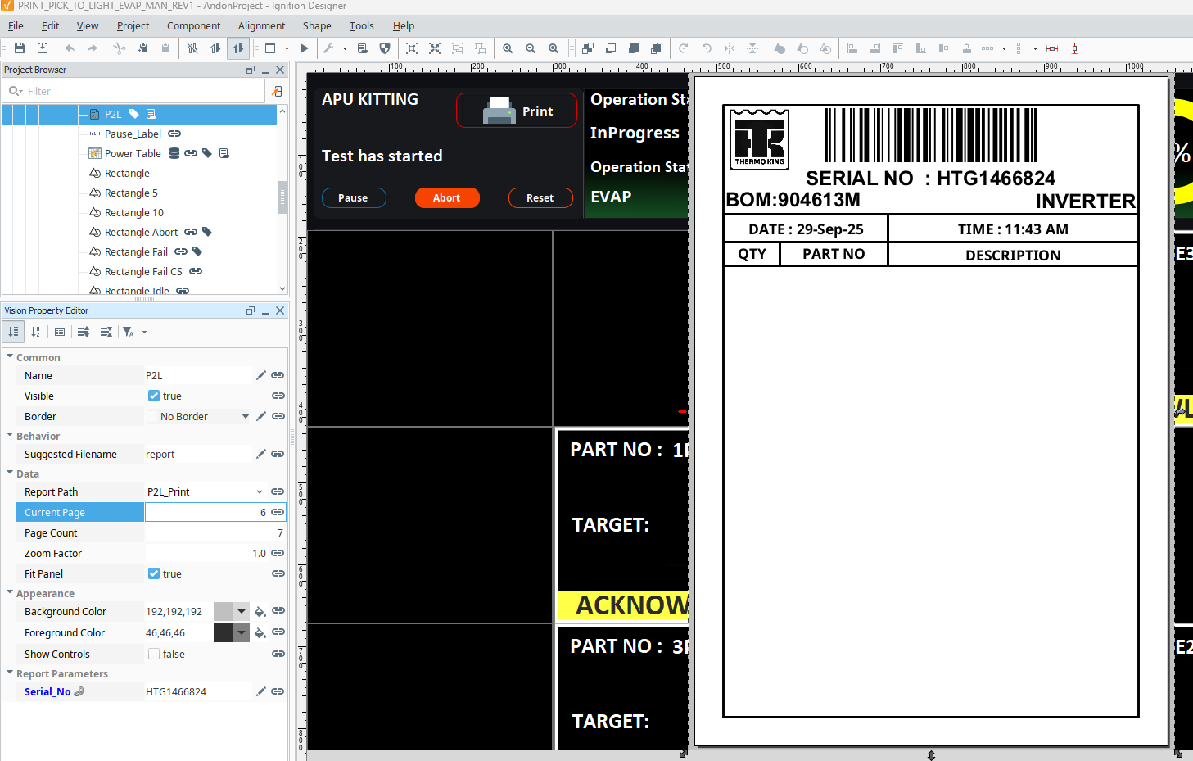Screen dimensions: 1193x761
Task: Zoom out on the designer canvas
Action: pos(531,48)
